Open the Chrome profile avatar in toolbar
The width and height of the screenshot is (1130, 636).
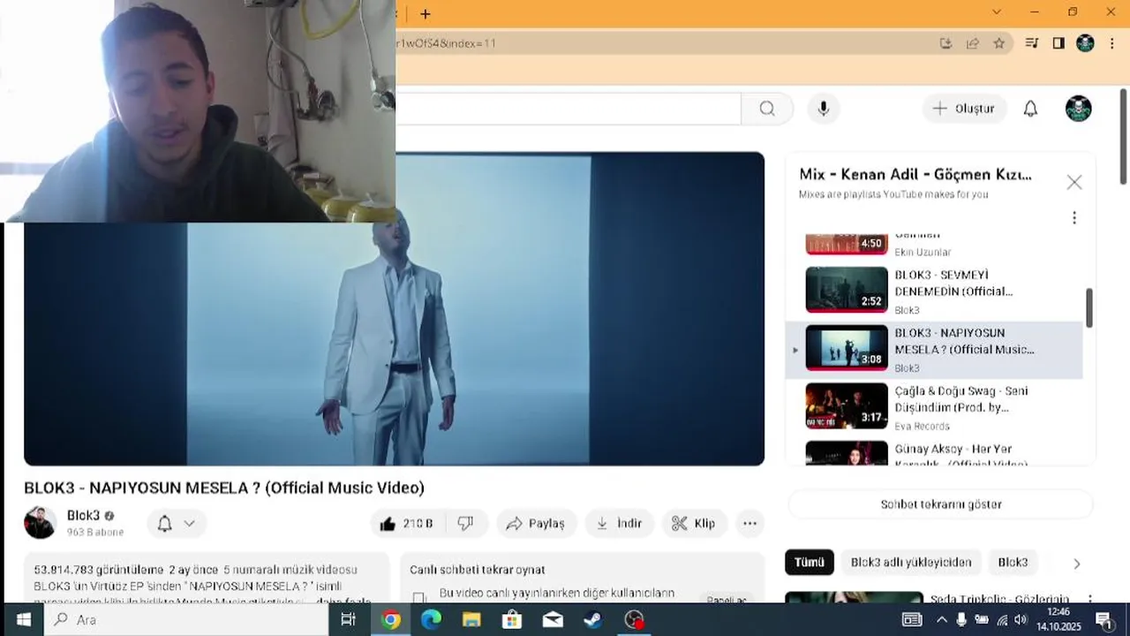(1085, 43)
